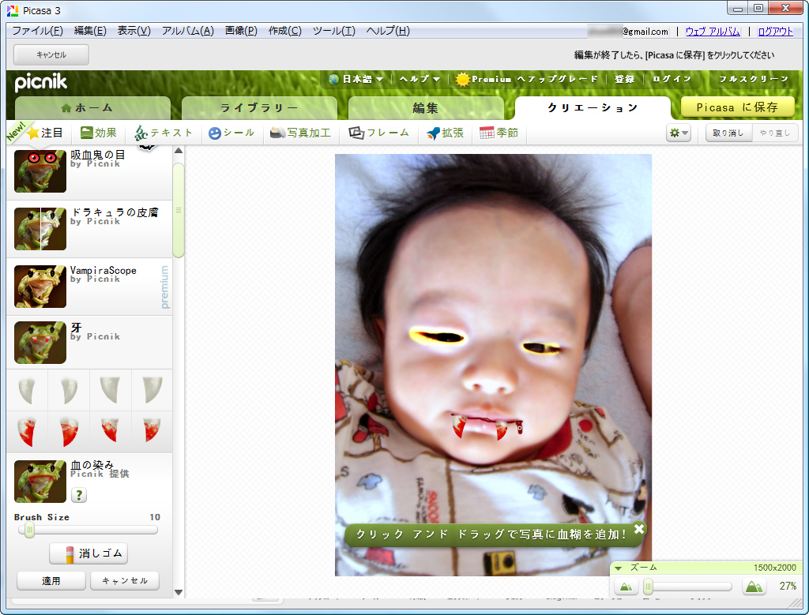This screenshot has height=615, width=809.
Task: Click the zoom-out mountain icon
Action: click(x=627, y=587)
